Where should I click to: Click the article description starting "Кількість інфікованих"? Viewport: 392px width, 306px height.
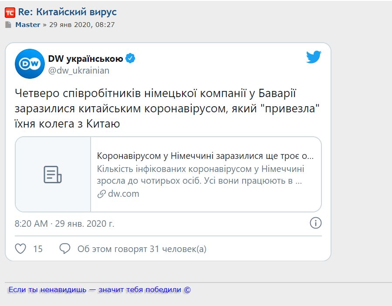tap(200, 175)
